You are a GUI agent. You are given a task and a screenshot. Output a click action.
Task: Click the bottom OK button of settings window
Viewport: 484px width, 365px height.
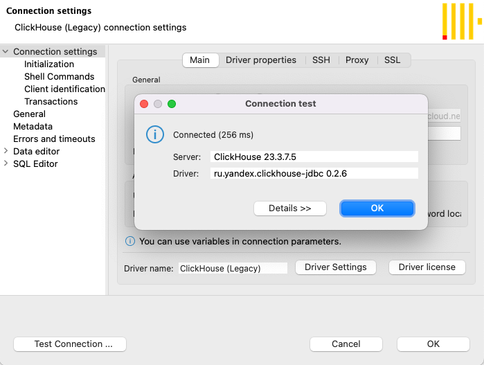433,344
